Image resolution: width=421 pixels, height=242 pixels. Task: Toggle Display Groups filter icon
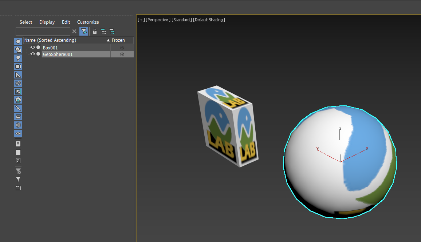(x=18, y=92)
